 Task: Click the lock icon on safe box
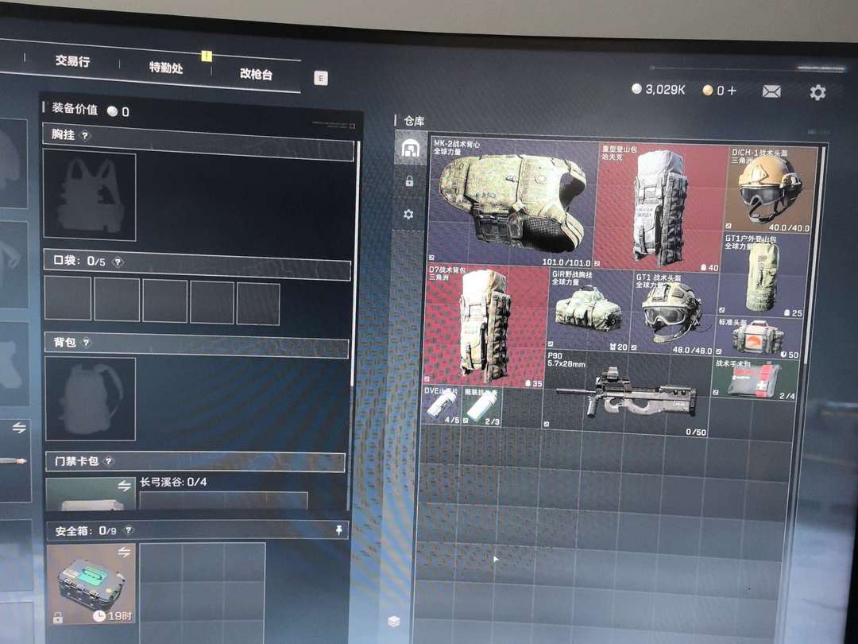coord(57,619)
